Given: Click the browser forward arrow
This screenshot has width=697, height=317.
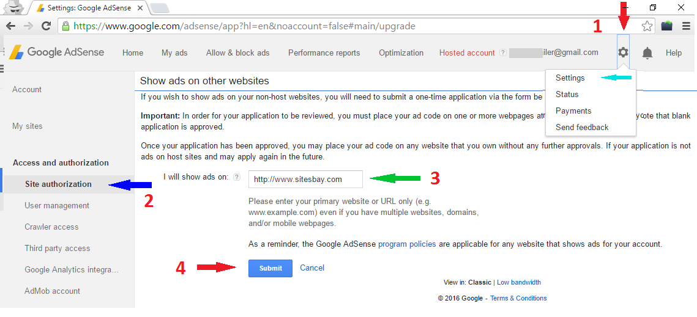Looking at the screenshot, I should click(28, 26).
